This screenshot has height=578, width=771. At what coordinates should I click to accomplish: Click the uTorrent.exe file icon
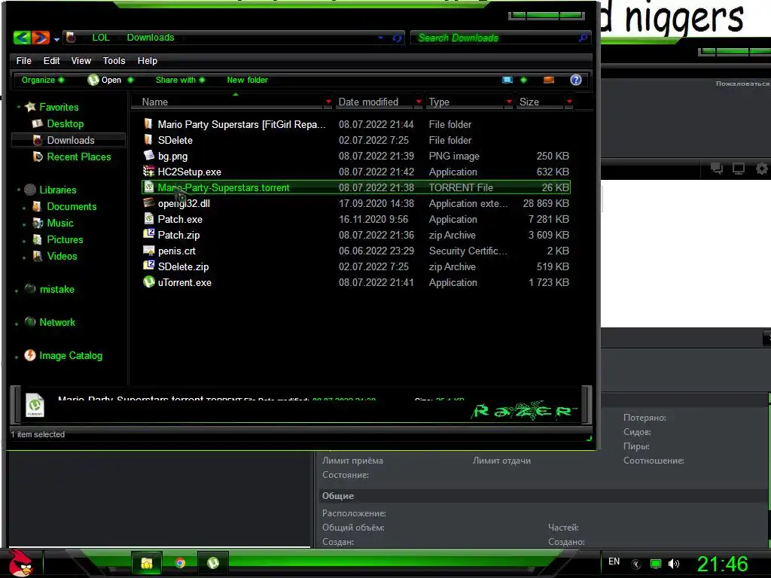(148, 282)
